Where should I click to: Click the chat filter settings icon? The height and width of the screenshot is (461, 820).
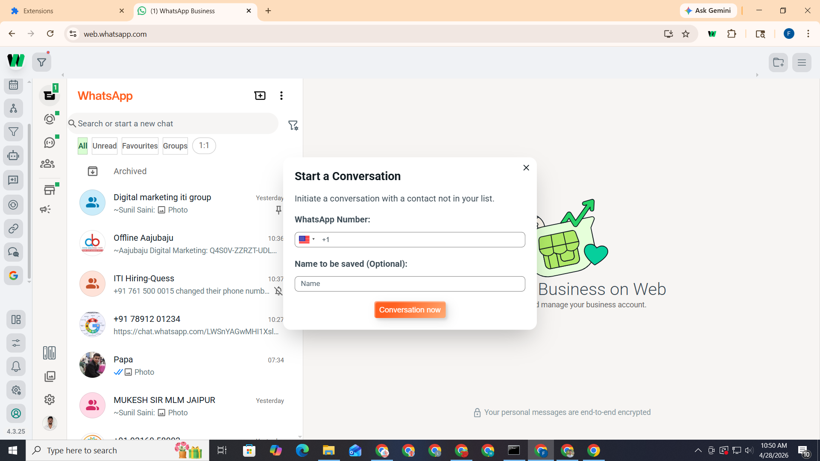pyautogui.click(x=293, y=125)
